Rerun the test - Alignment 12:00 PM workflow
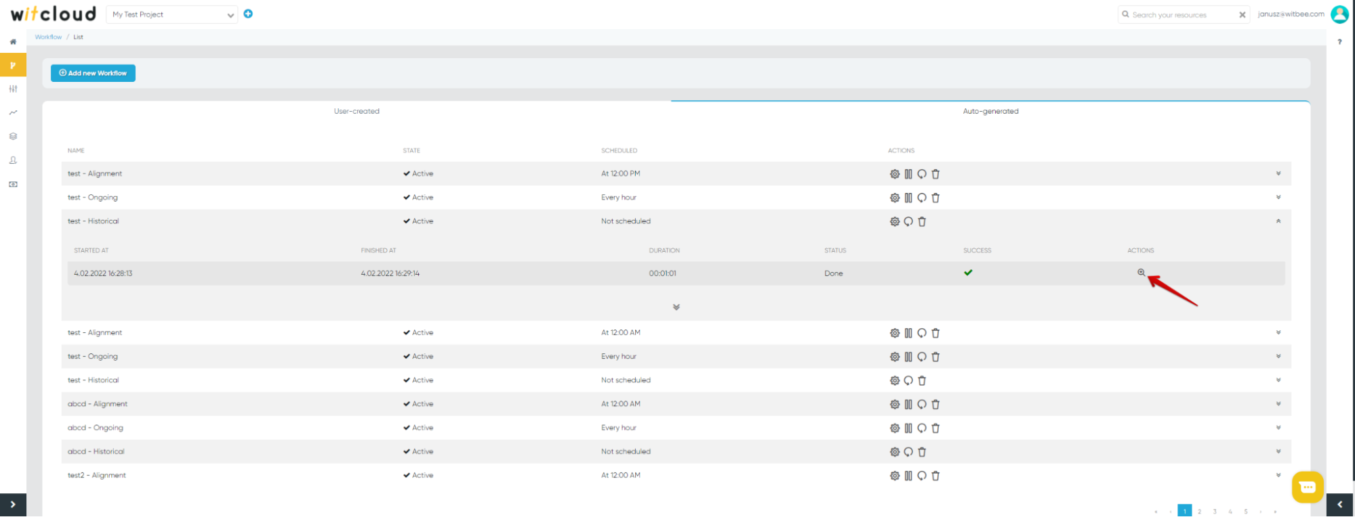1355x517 pixels. tap(922, 174)
